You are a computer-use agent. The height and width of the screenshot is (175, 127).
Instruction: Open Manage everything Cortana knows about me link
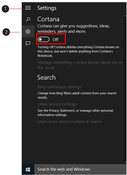point(80,65)
